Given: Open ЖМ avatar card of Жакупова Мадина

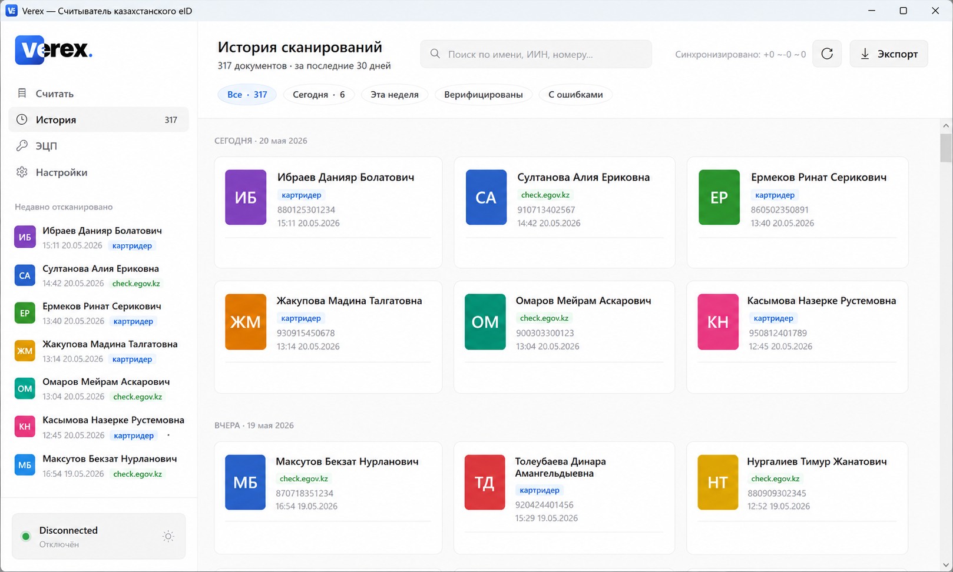Looking at the screenshot, I should (246, 322).
